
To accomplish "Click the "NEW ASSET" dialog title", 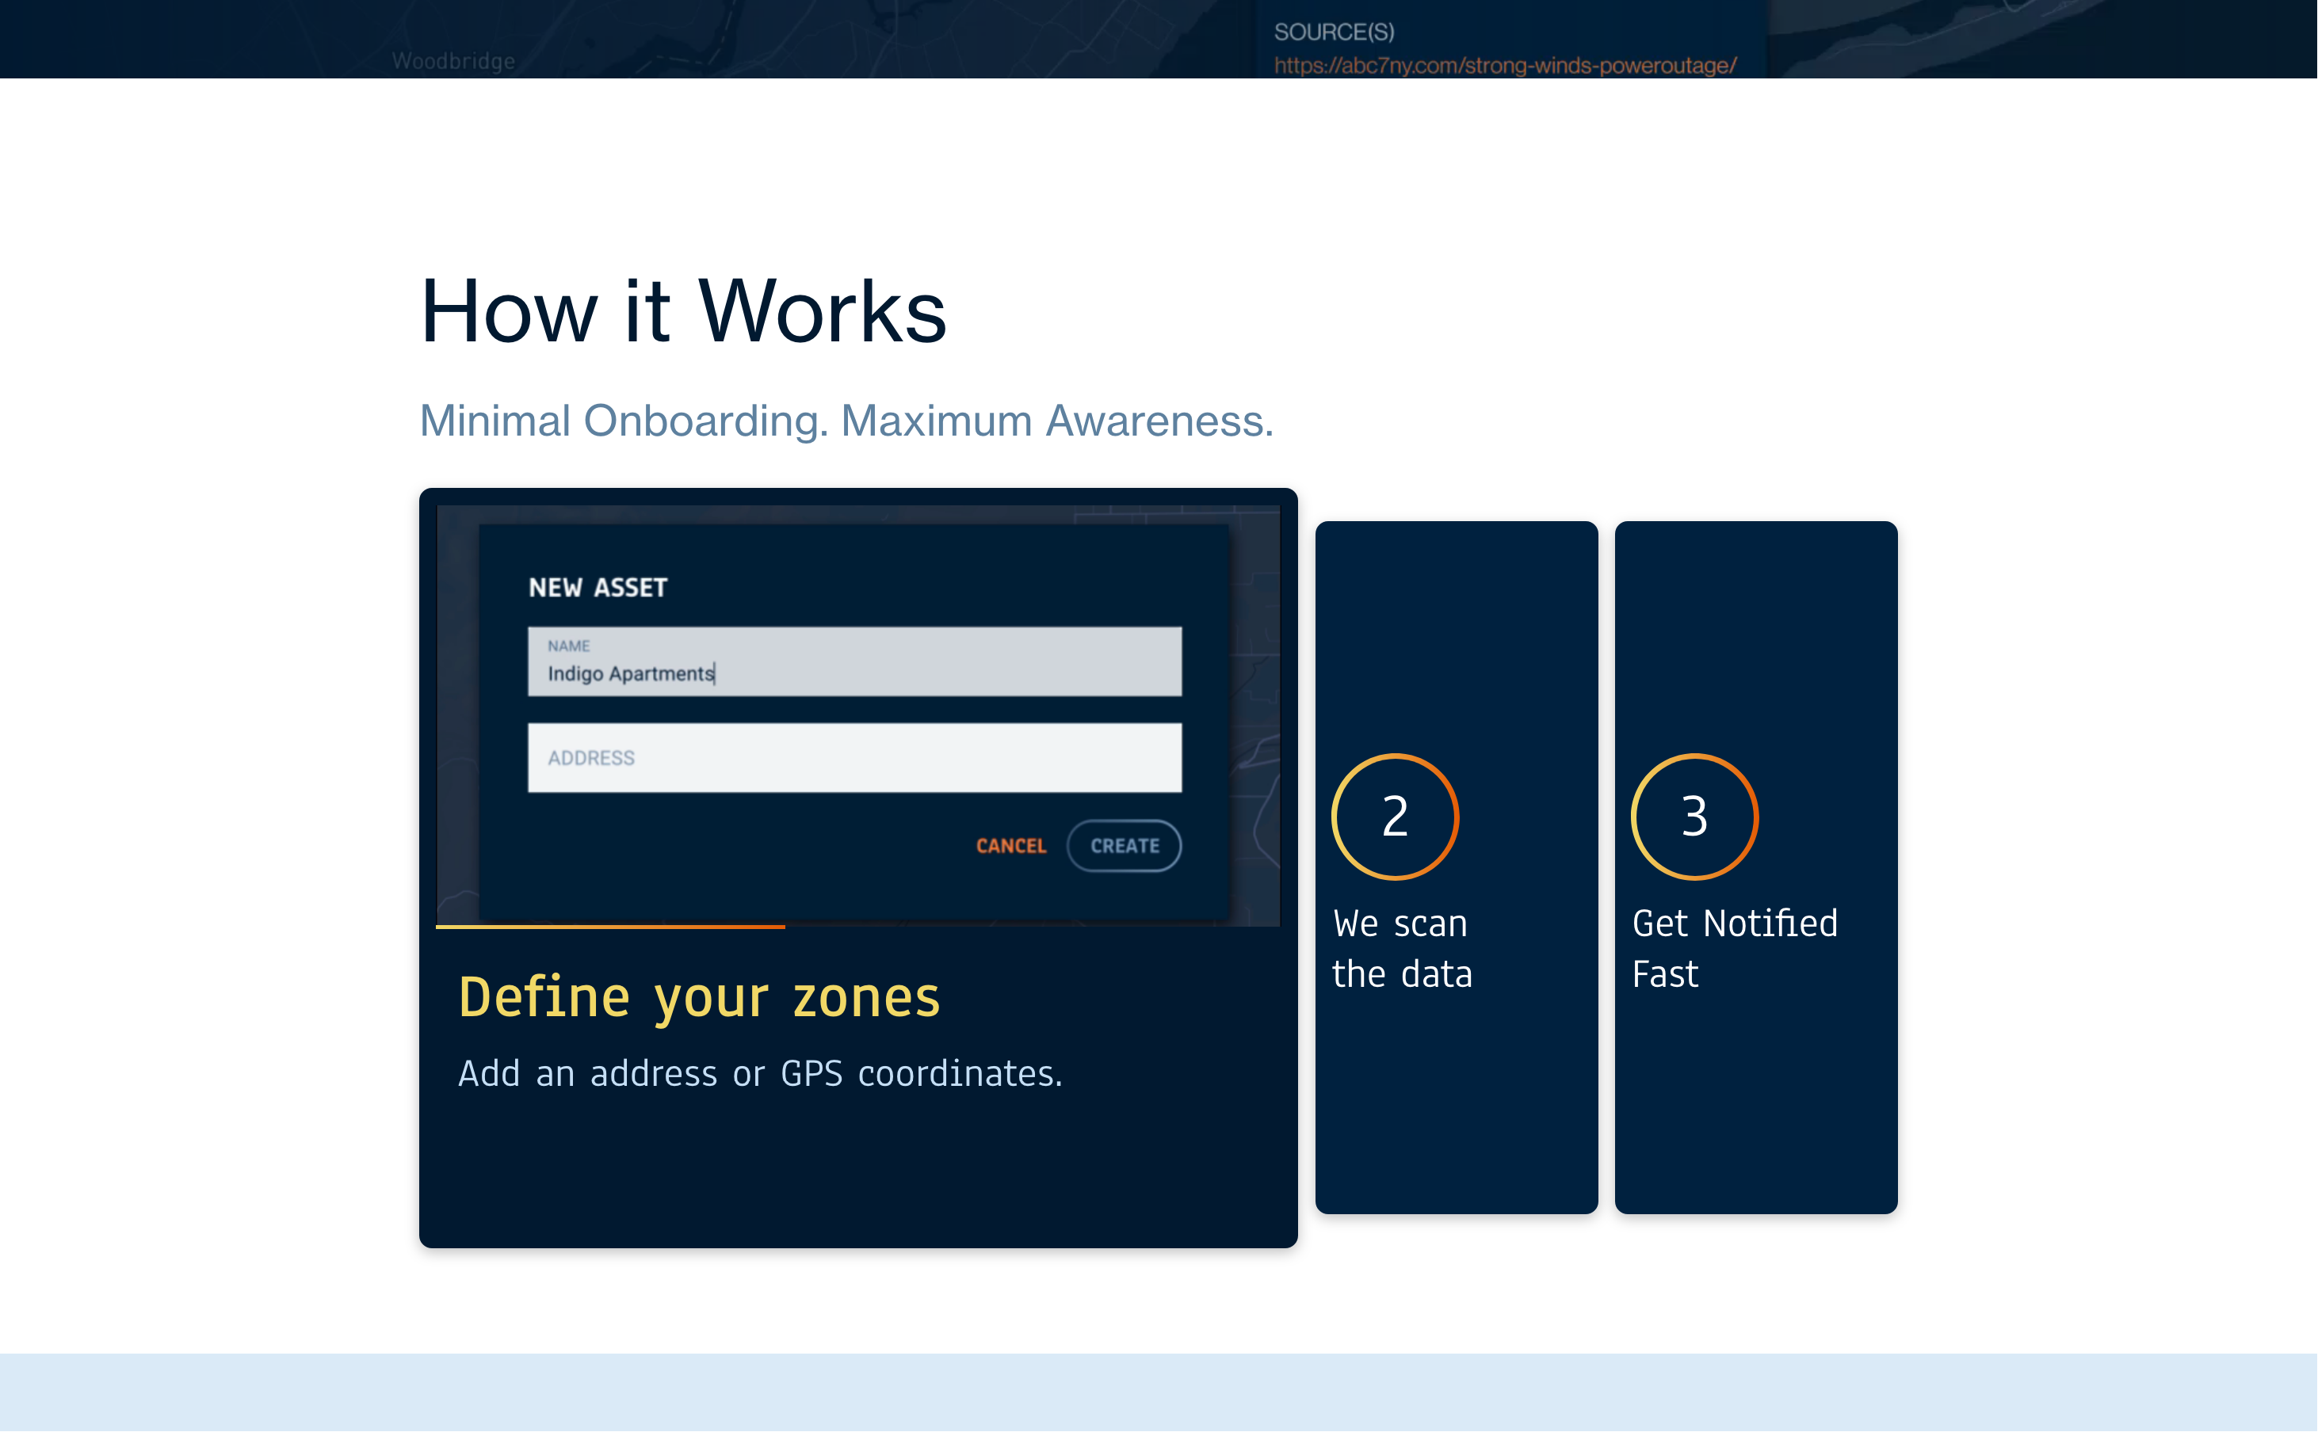I will 597,587.
